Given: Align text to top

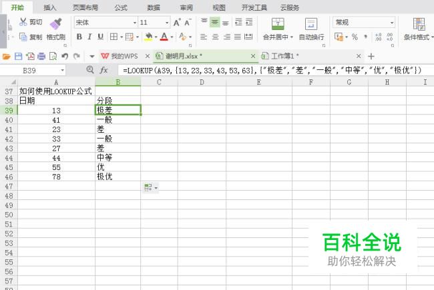Looking at the screenshot, I should pyautogui.click(x=204, y=21).
